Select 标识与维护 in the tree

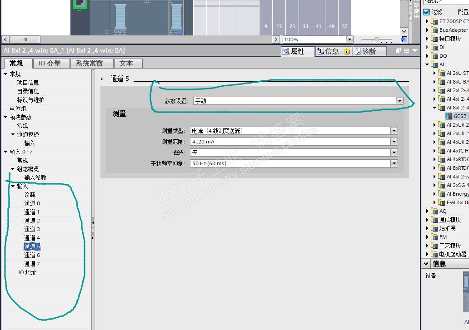coord(30,100)
